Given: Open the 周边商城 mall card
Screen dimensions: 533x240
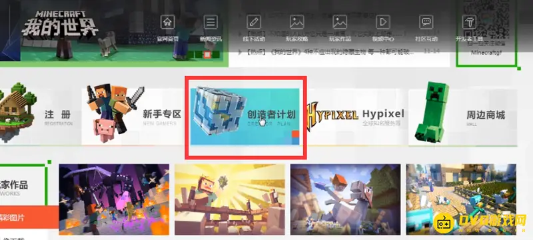Looking at the screenshot, I should point(462,117).
